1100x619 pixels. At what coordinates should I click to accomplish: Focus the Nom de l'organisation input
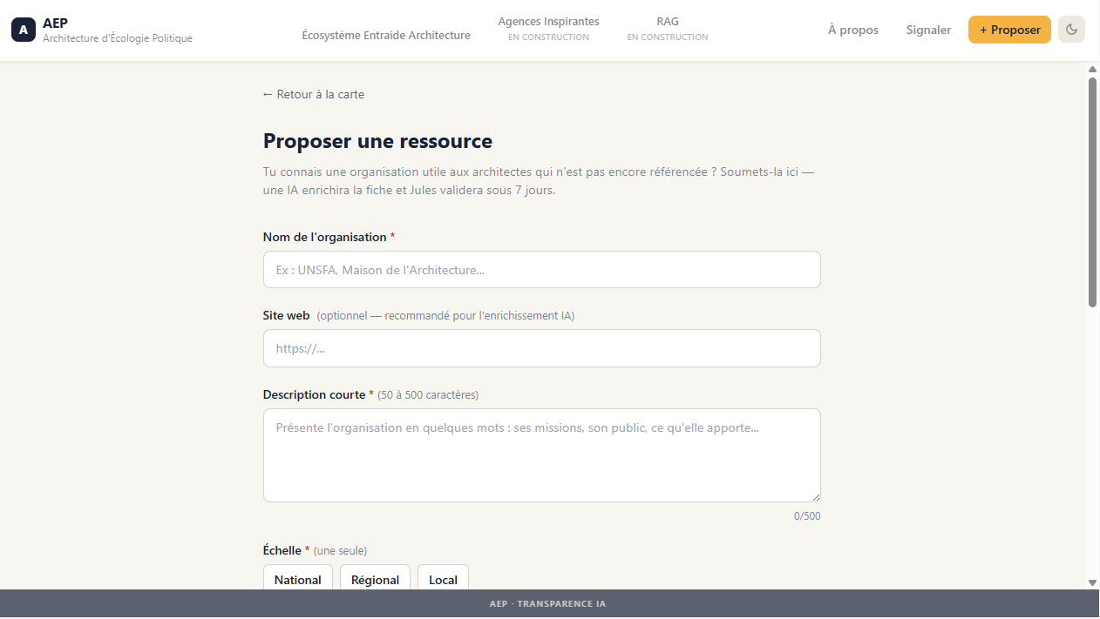541,269
